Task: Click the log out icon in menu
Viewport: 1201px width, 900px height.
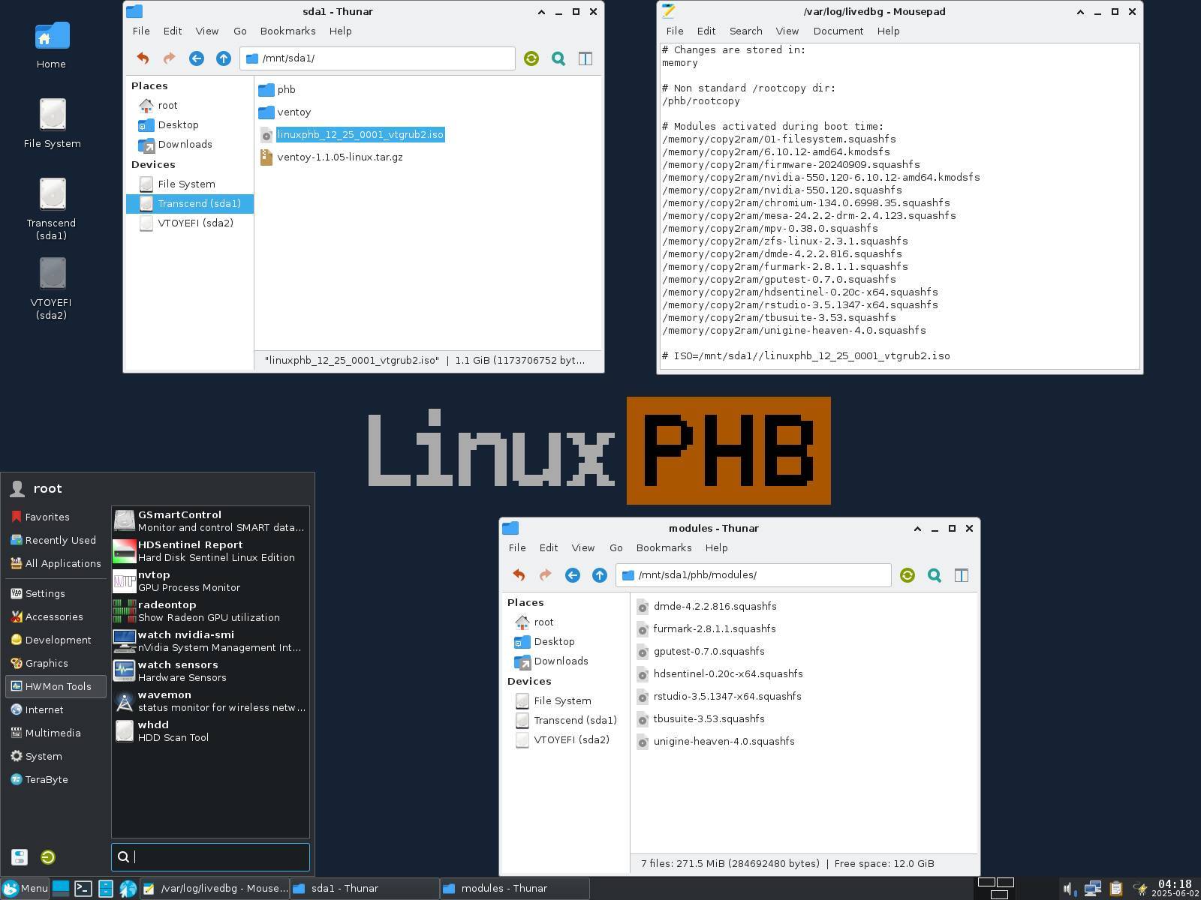Action: tap(48, 857)
